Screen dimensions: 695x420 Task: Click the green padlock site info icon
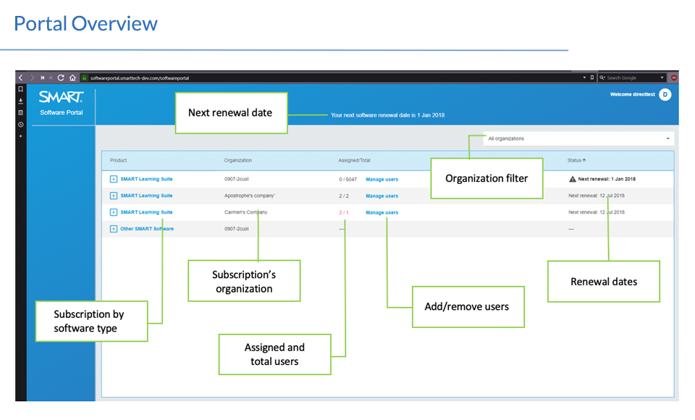(84, 77)
